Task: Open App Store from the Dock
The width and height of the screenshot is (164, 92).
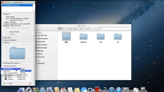Action: point(118,90)
